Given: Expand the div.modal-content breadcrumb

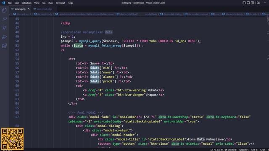Looking at the screenshot, I should pyautogui.click(x=196, y=14).
